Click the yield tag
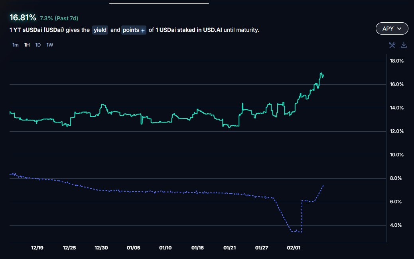The height and width of the screenshot is (259, 414). [100, 30]
